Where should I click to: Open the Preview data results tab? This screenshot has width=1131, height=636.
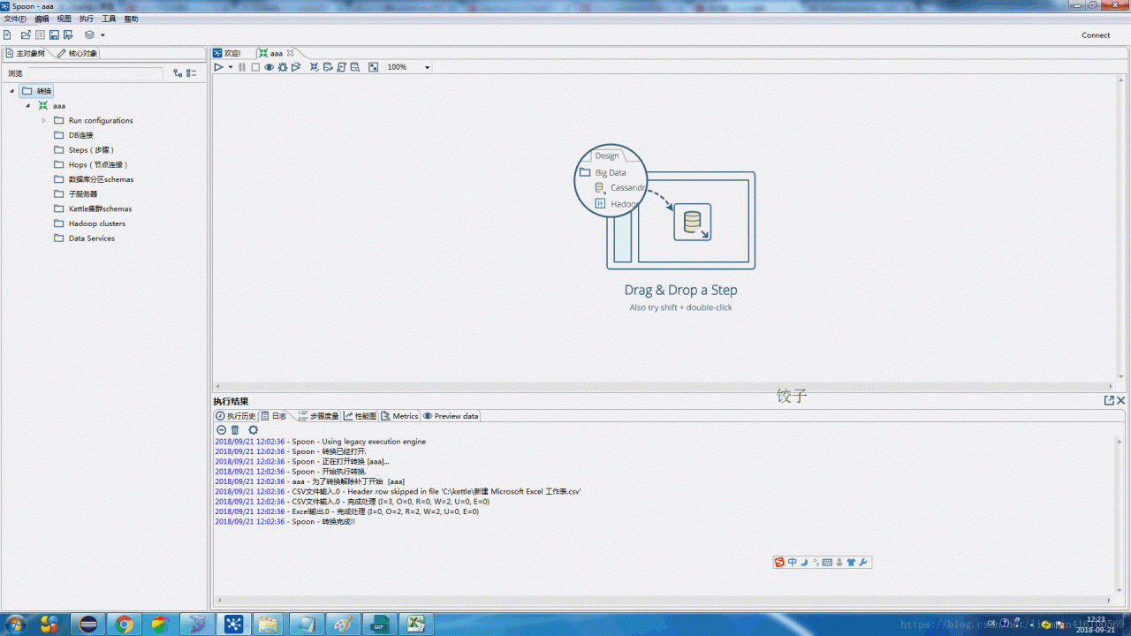(x=451, y=416)
